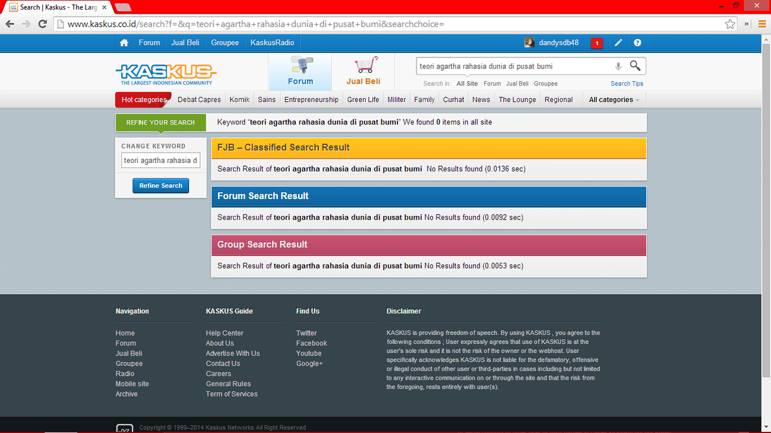Switch to the Forum section tab
Viewport: 771px width, 433px height.
(300, 72)
